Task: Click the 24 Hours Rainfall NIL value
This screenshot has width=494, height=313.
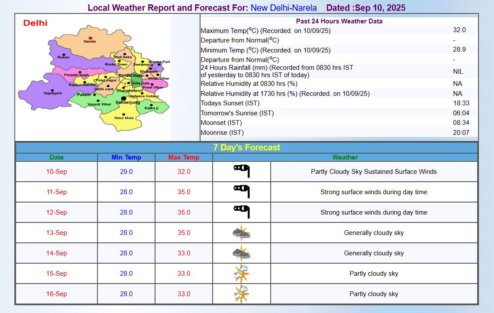Action: (458, 71)
